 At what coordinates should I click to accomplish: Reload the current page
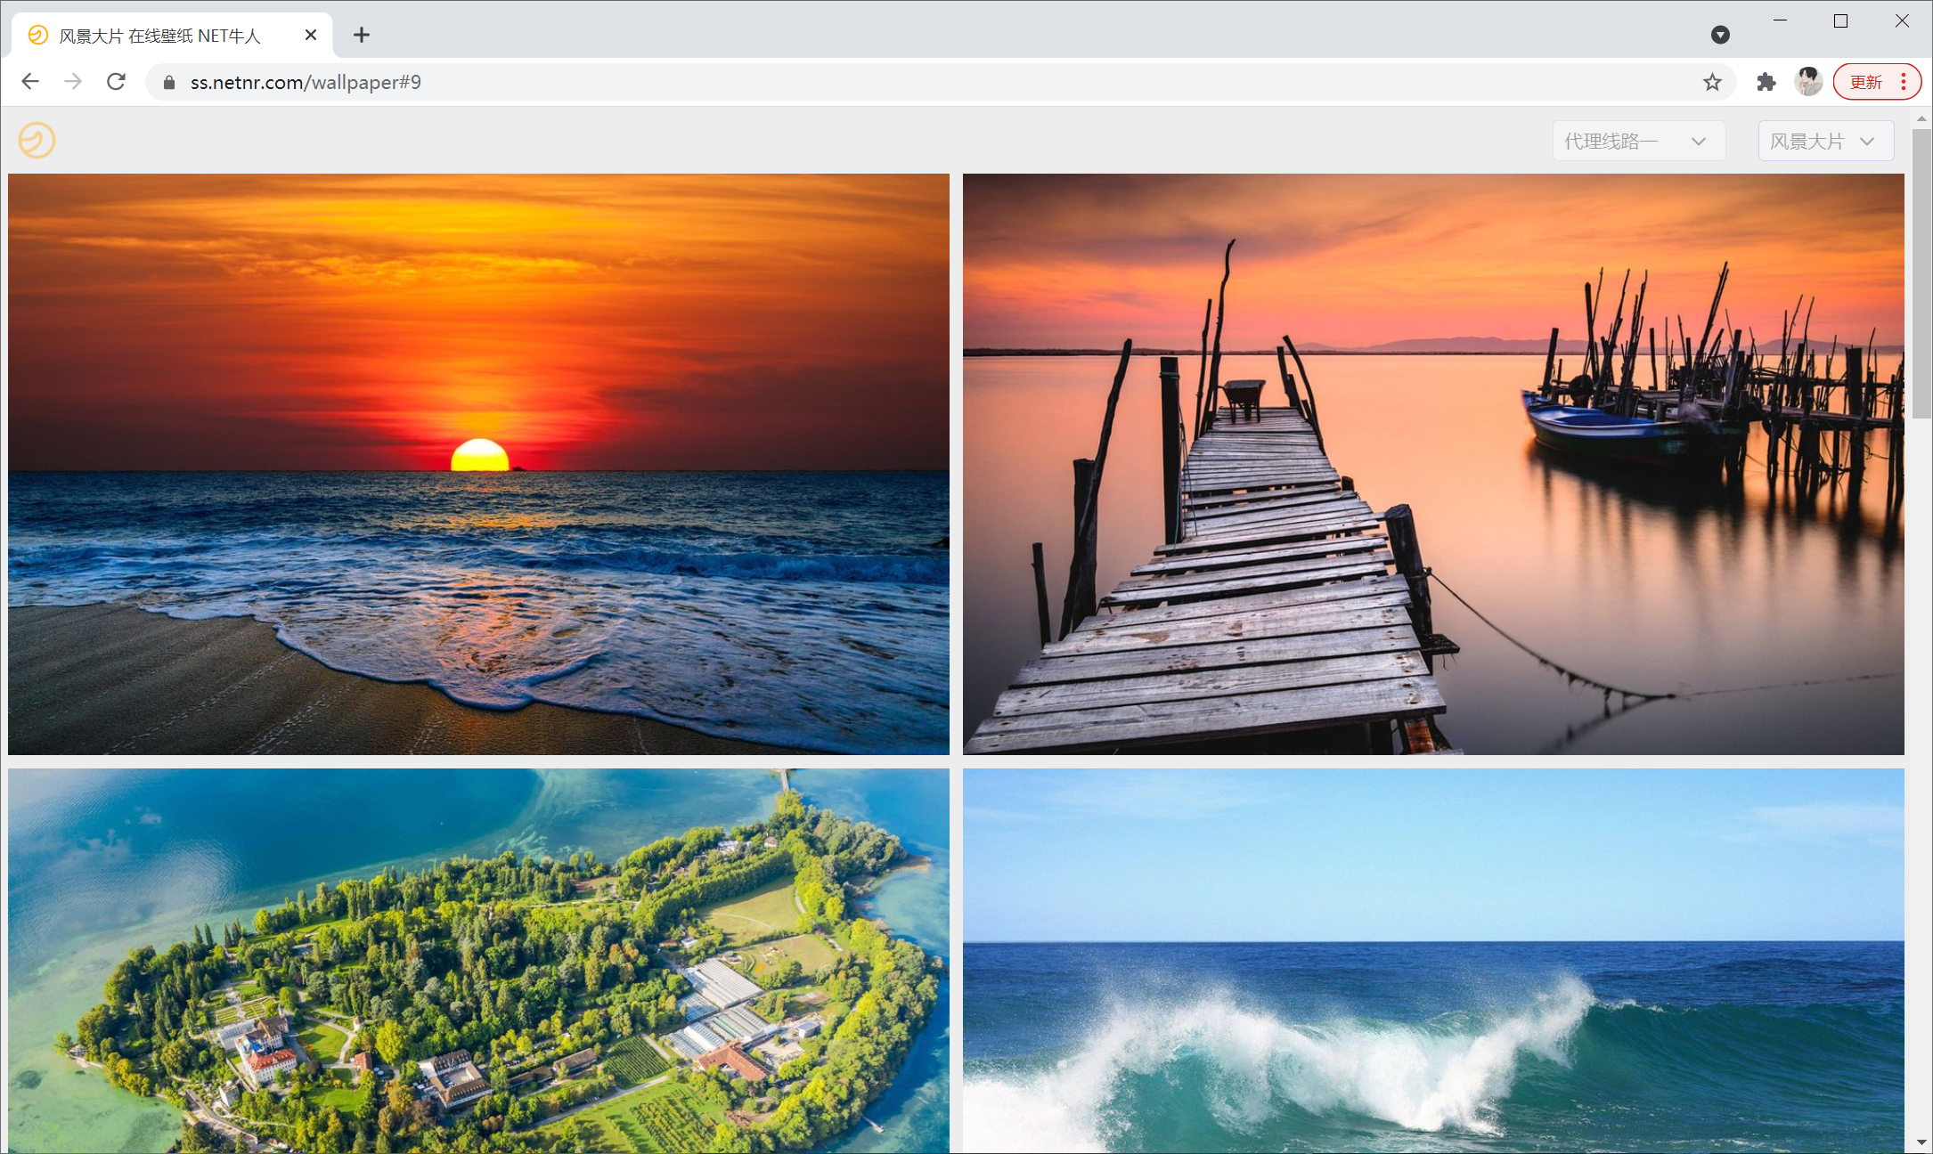[x=116, y=82]
